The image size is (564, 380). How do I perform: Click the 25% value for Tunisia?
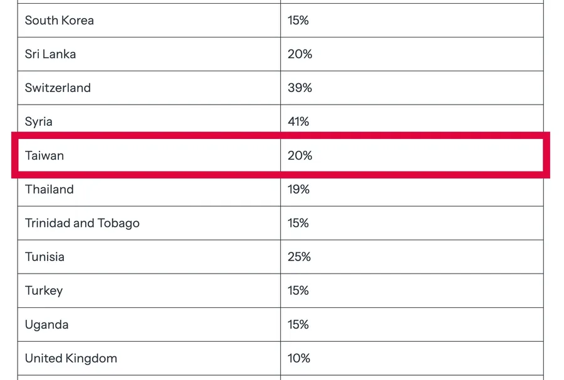click(x=299, y=257)
